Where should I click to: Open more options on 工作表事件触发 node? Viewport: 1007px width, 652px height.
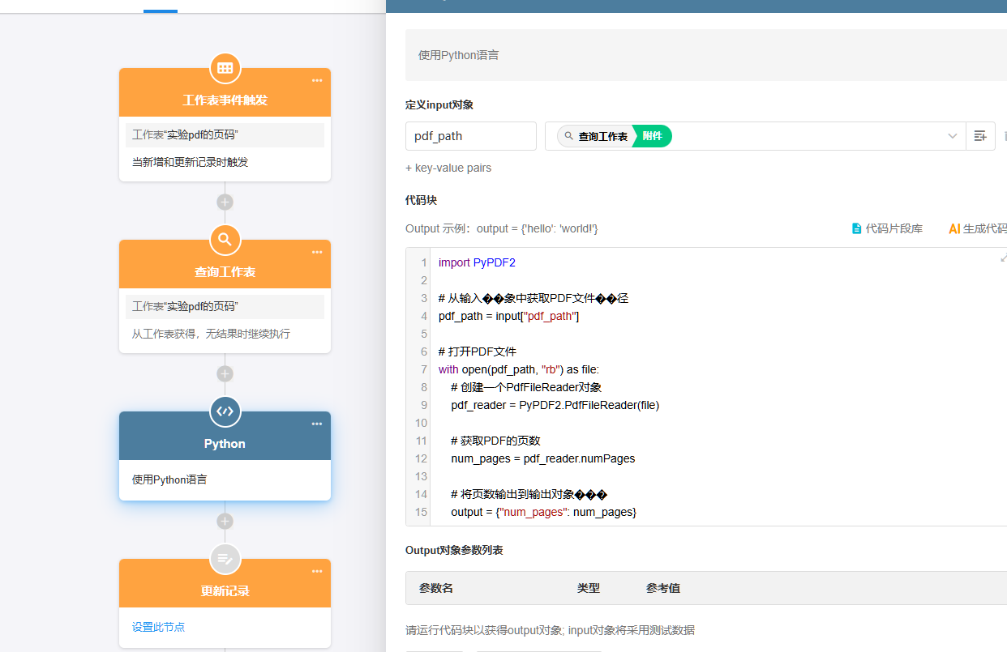317,80
